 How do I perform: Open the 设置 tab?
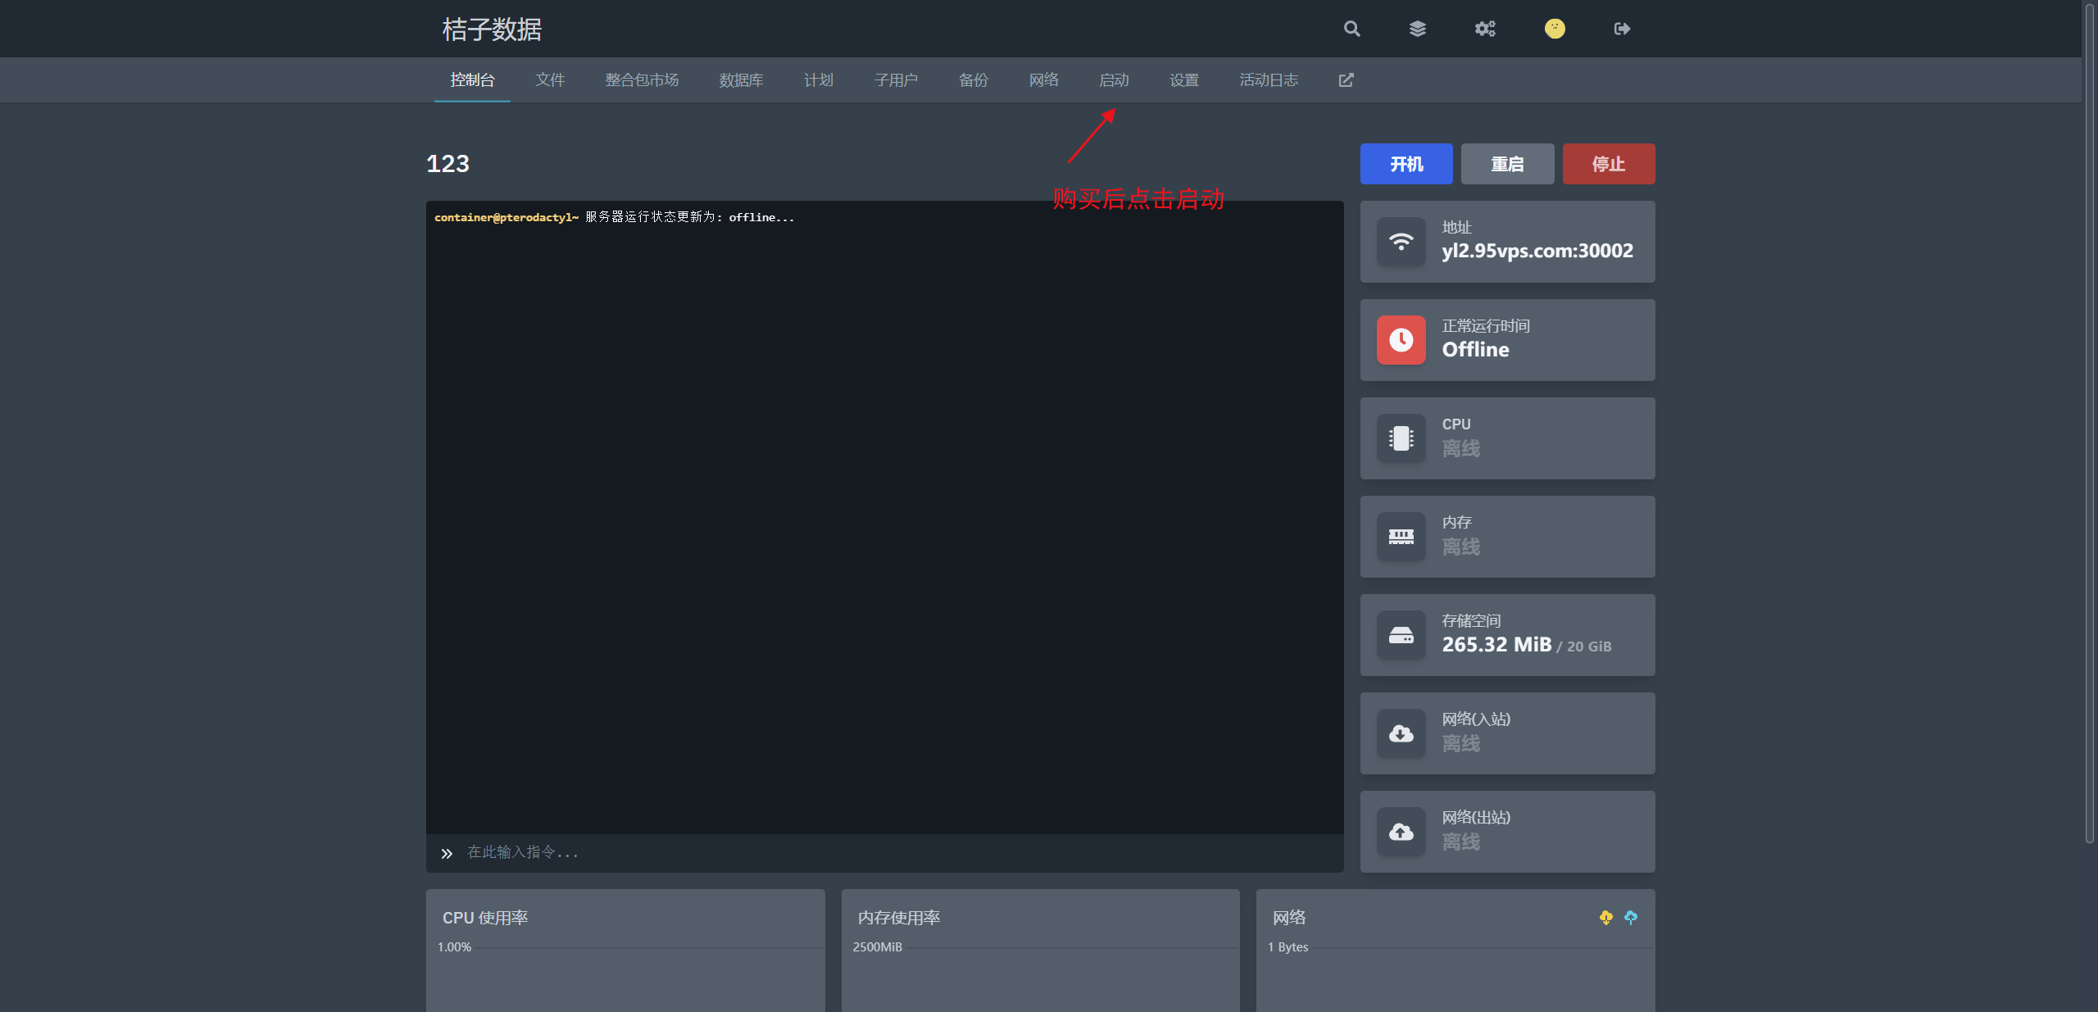pos(1184,79)
